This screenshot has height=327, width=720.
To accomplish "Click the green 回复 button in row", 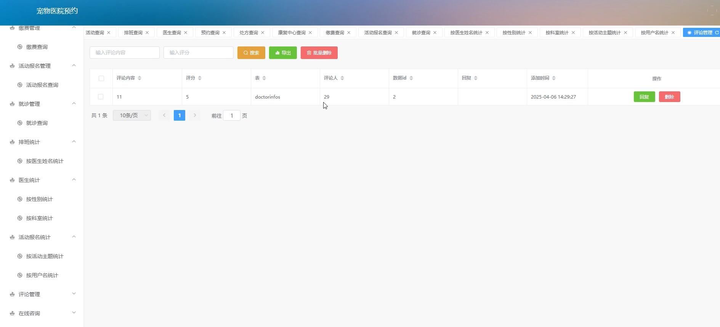I will (x=644, y=97).
